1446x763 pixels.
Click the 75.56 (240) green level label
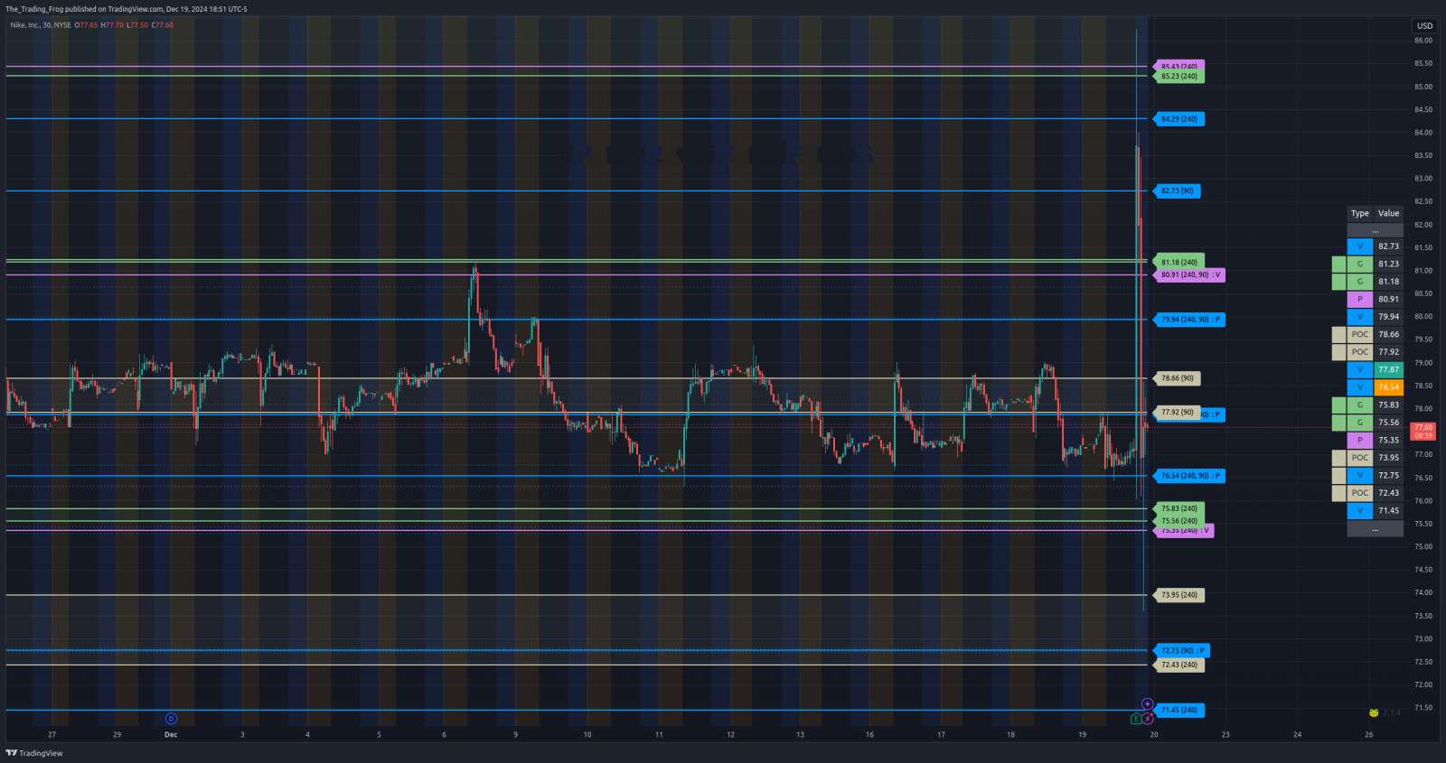(1178, 521)
